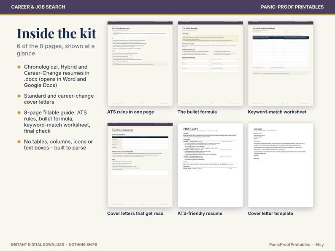Click the 'Keyword-match worksheet' caption
This screenshot has height=251, width=335.
(x=277, y=112)
